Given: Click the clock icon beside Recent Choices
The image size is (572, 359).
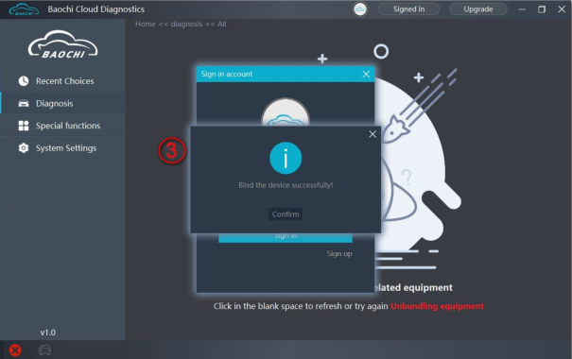Looking at the screenshot, I should point(24,81).
